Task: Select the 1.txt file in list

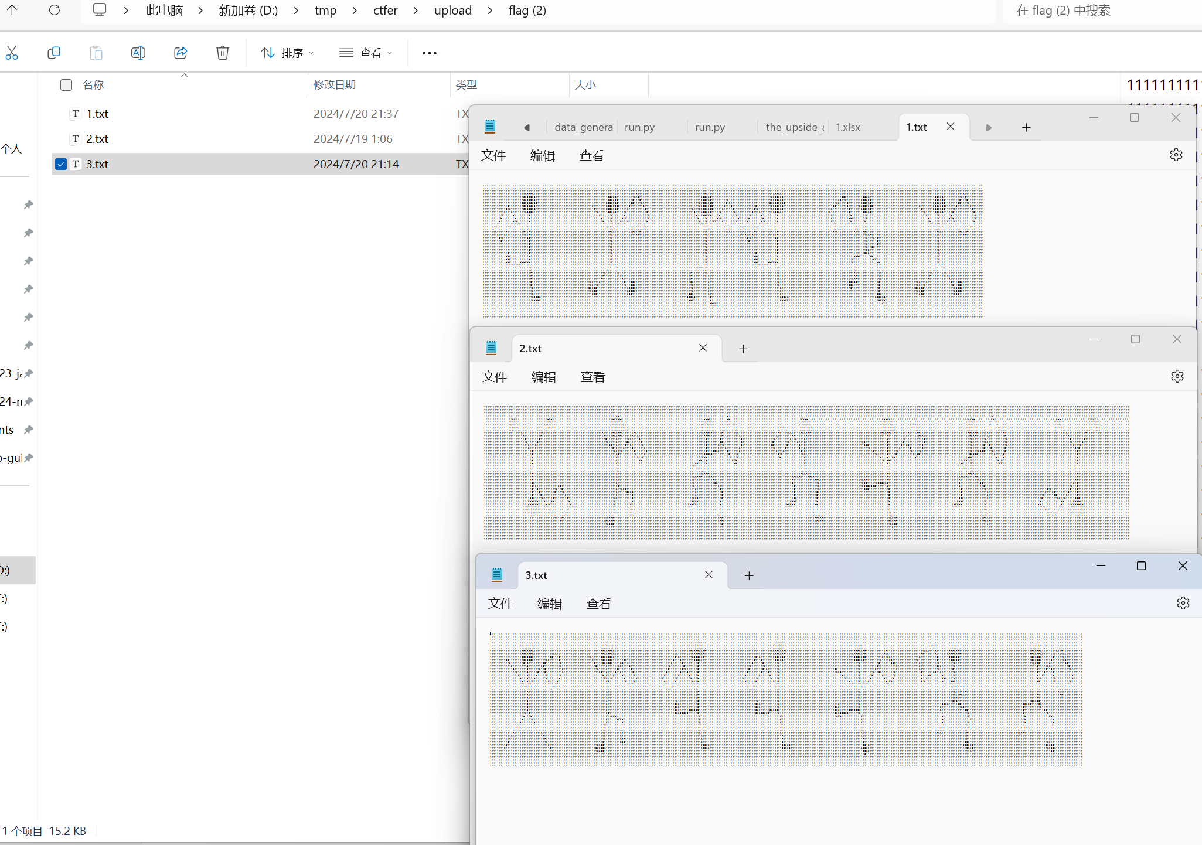Action: (97, 114)
